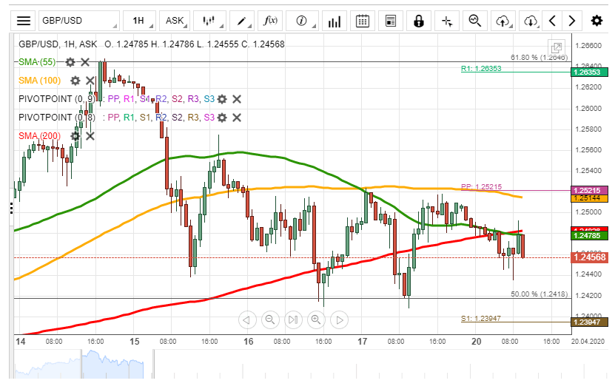Open the info icon dropdown
The image size is (615, 389).
[302, 21]
